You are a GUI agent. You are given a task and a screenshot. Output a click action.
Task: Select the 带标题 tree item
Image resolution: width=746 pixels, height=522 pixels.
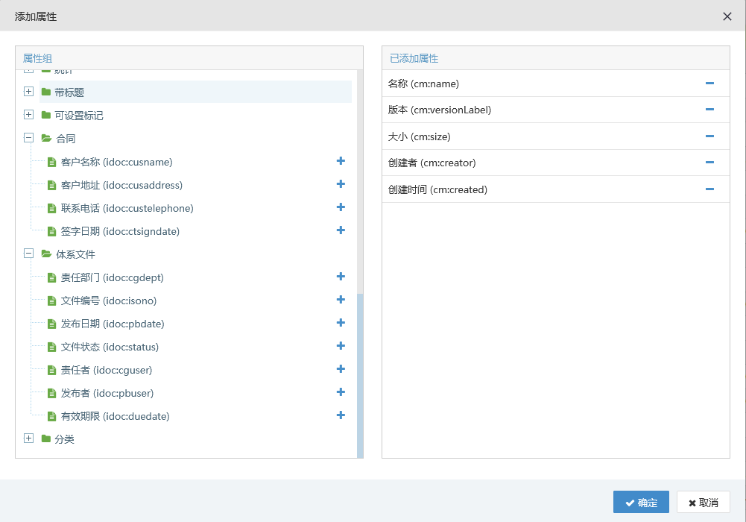(x=69, y=92)
